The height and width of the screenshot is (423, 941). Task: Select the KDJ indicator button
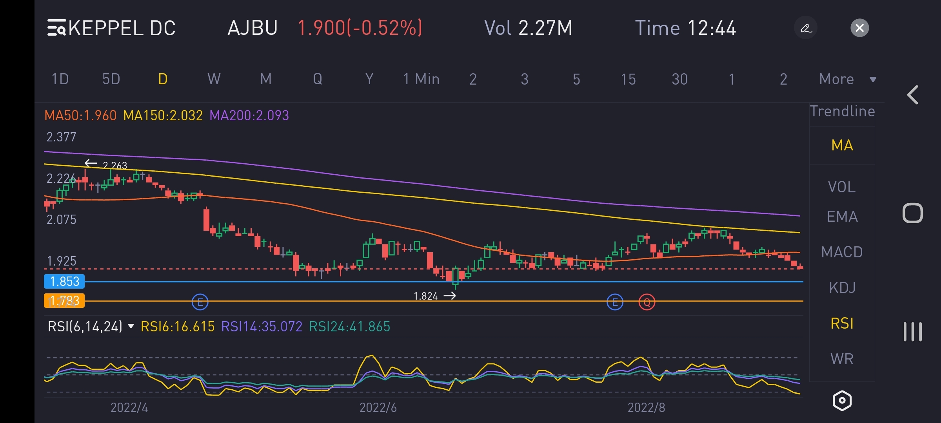[x=842, y=287]
